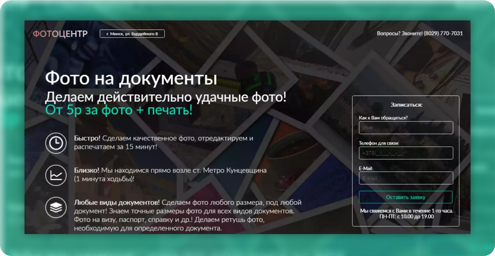Click the bold text Любые виды документов!

point(117,203)
